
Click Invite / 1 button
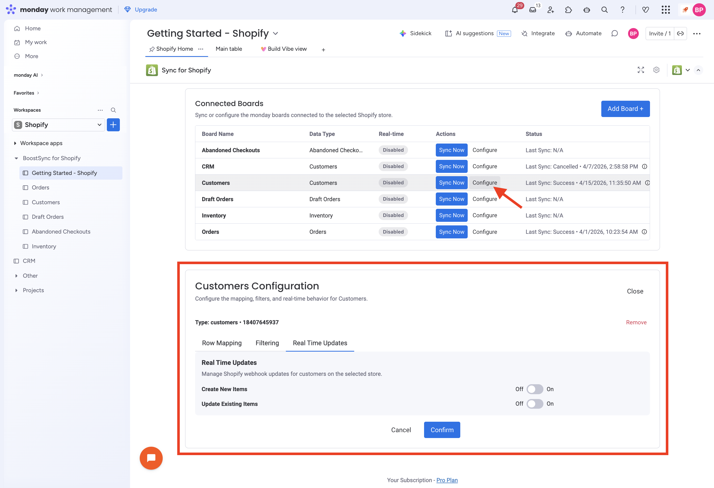point(660,33)
